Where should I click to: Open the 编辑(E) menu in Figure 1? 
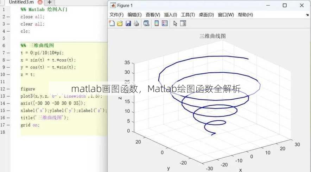pos(134,15)
